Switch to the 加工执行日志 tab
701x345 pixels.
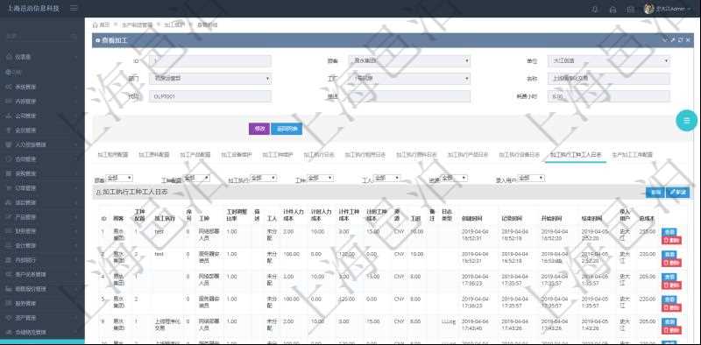coord(319,155)
